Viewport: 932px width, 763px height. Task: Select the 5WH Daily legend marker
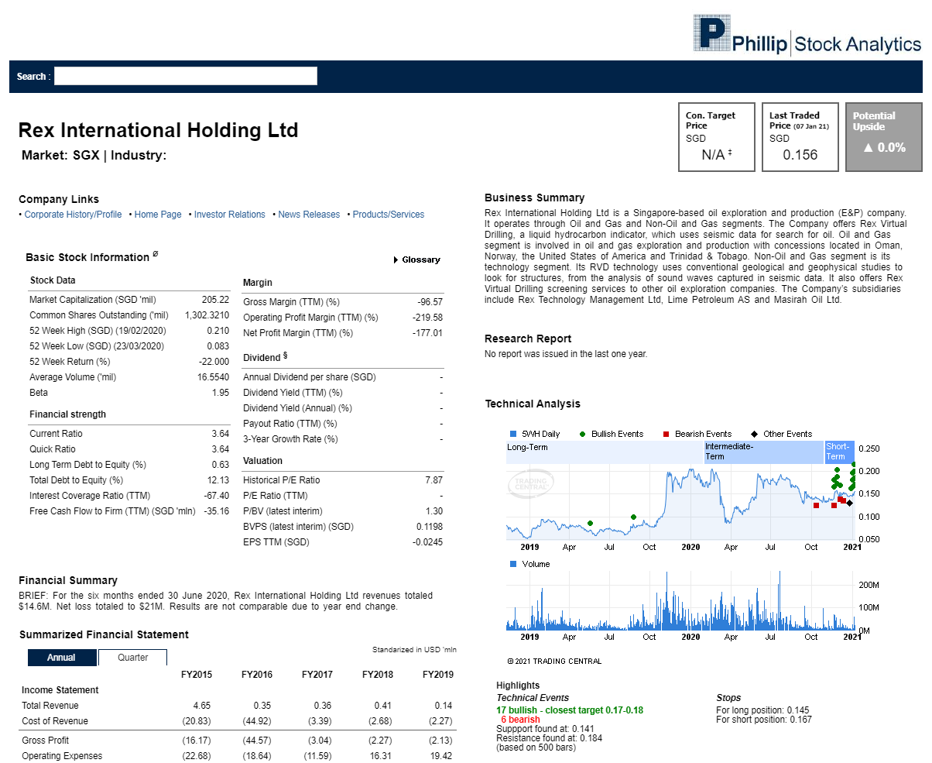click(513, 435)
